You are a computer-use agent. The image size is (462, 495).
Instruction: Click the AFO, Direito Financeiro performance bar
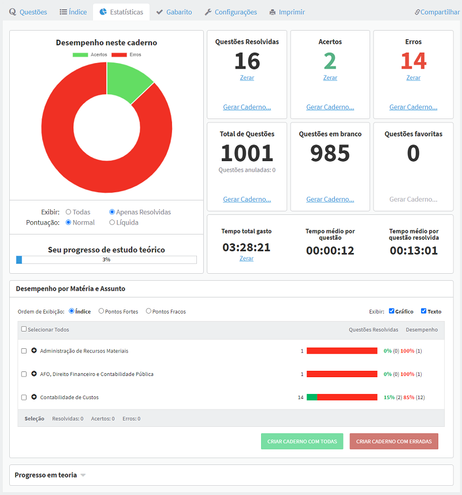click(342, 374)
